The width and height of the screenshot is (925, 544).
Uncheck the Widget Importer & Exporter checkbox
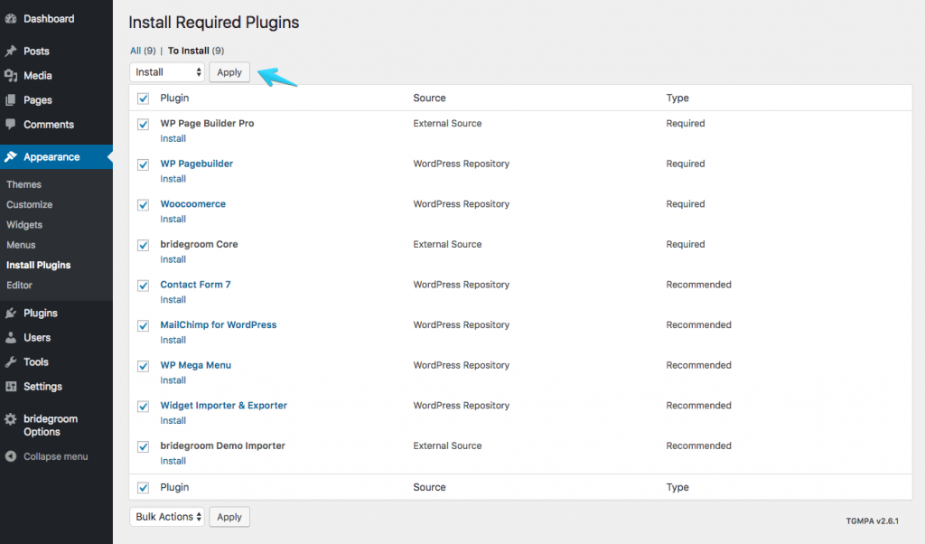pos(144,407)
